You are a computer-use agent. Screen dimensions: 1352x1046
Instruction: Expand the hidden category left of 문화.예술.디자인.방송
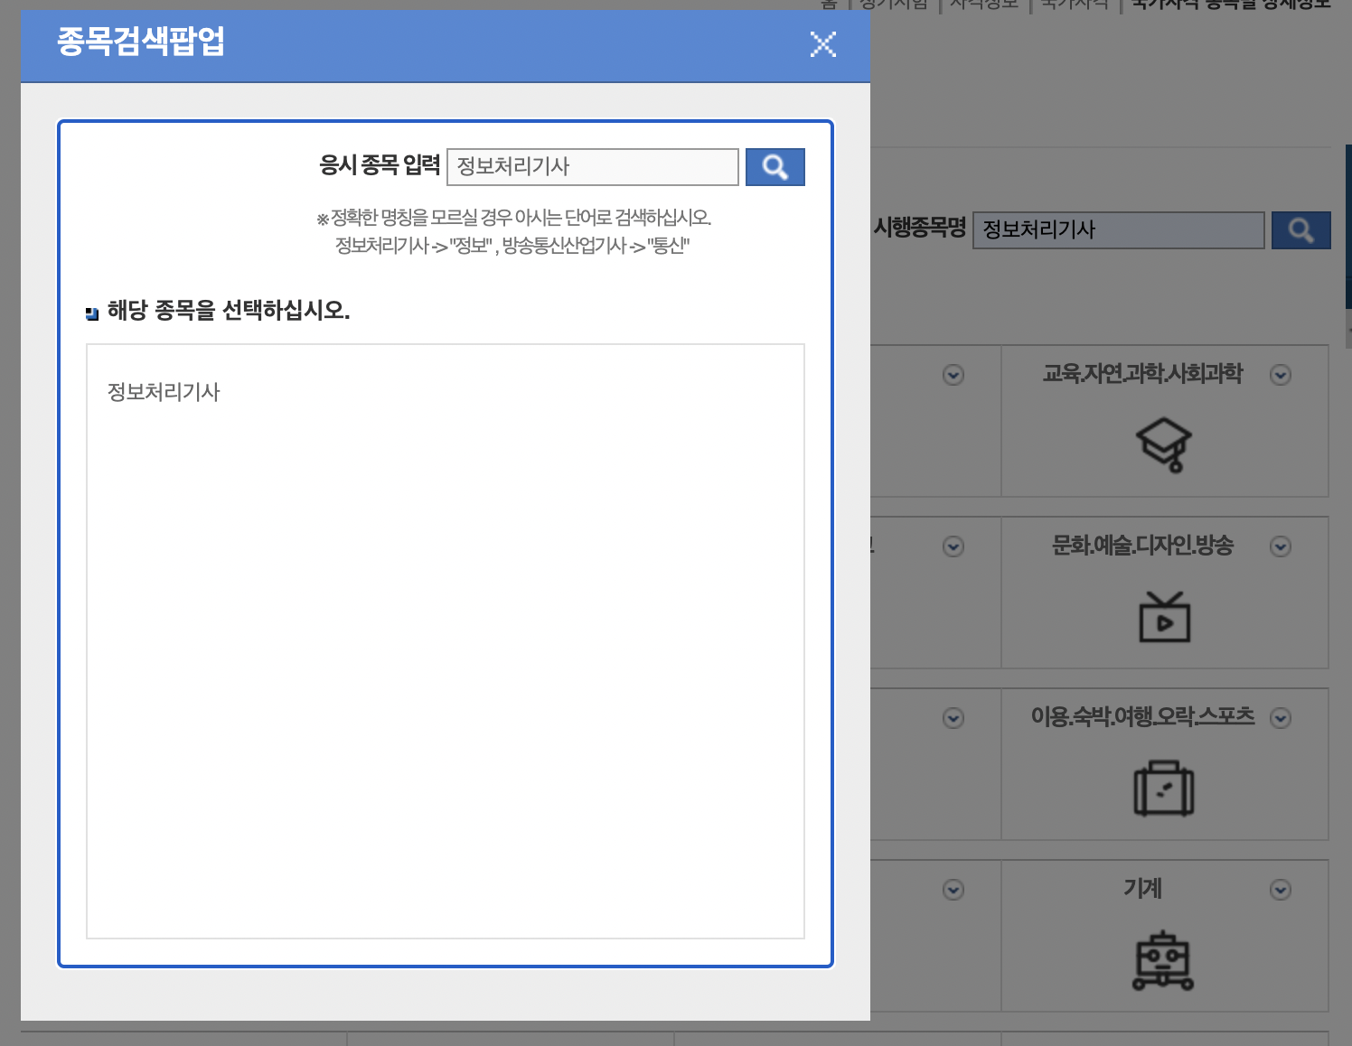(x=953, y=546)
